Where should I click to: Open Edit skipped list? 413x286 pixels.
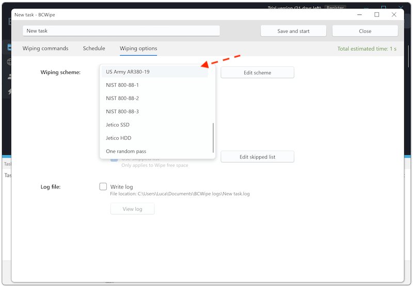tap(257, 157)
